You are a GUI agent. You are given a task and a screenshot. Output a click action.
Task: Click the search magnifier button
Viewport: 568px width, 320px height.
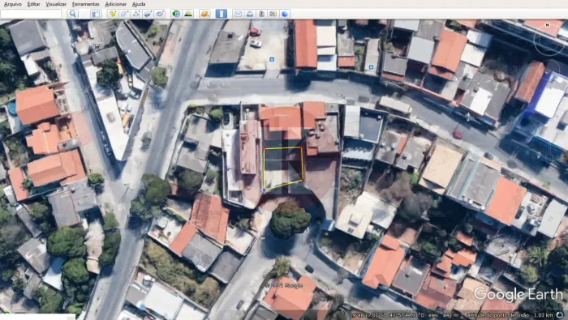pos(73,14)
